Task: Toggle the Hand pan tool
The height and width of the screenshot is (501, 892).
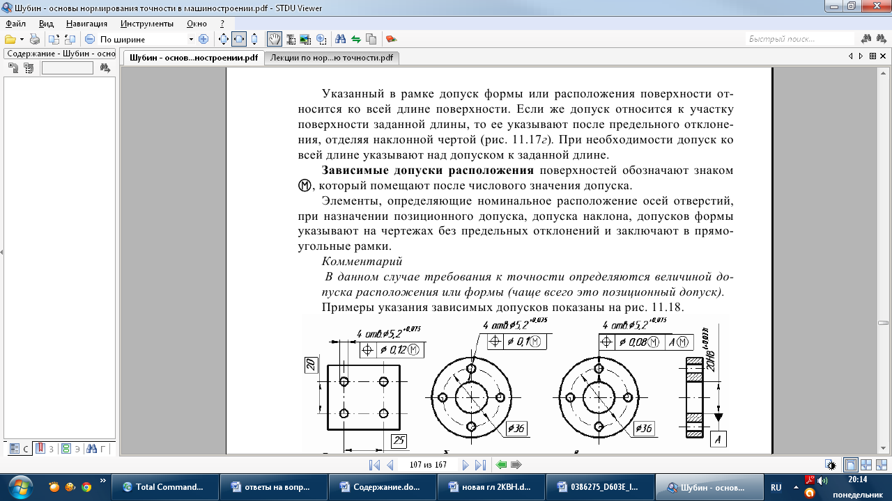Action: click(x=275, y=39)
